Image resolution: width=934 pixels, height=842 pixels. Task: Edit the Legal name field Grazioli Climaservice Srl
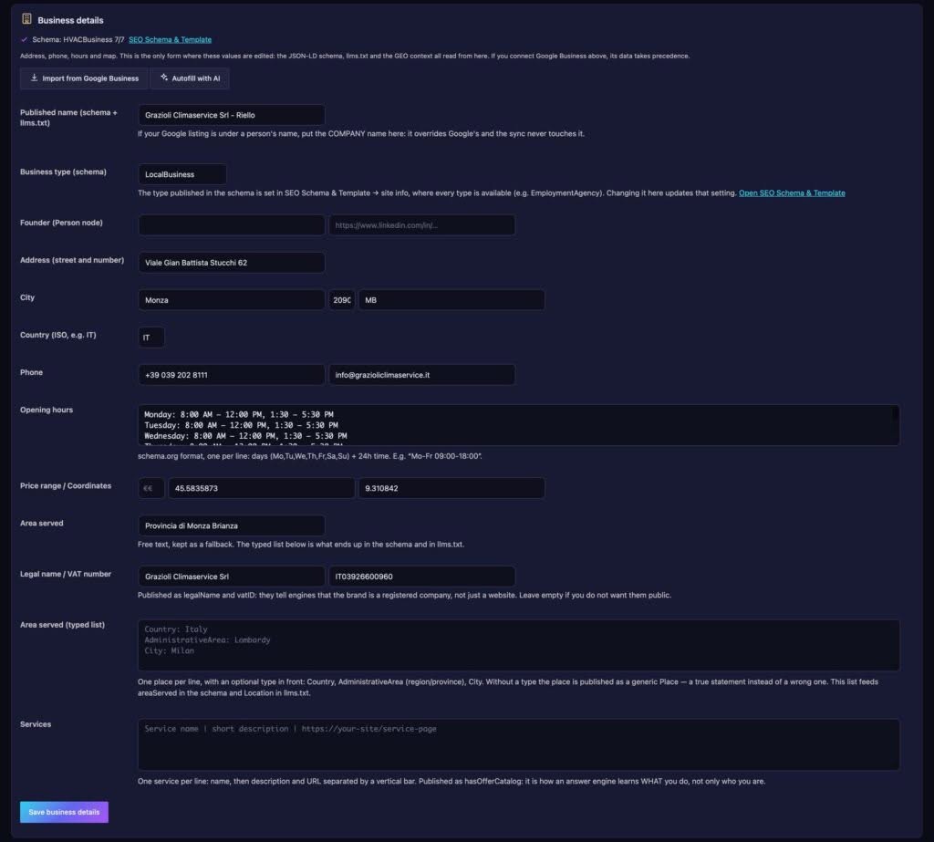[232, 577]
